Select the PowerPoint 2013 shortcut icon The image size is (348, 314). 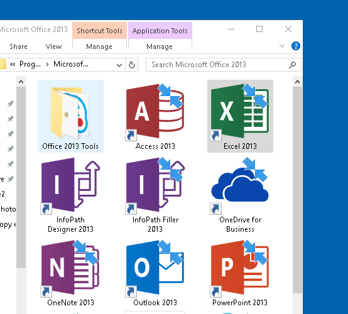click(240, 269)
